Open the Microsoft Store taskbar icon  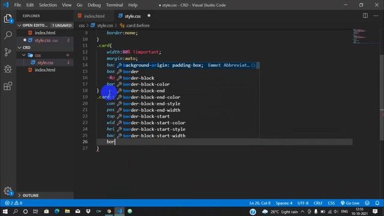point(46,211)
